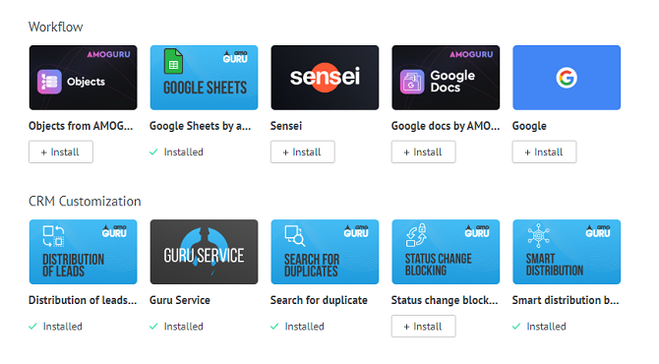The height and width of the screenshot is (364, 659).
Task: Select the Sensei logo tile
Action: [x=325, y=78]
